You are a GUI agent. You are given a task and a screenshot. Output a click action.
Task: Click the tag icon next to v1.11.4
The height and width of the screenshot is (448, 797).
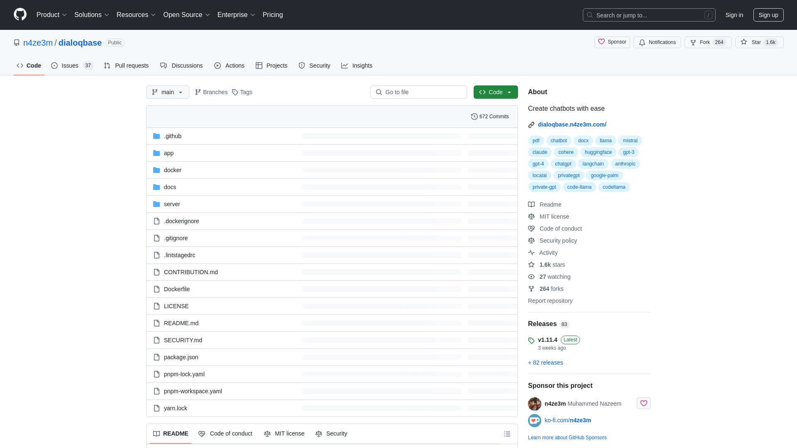point(531,341)
